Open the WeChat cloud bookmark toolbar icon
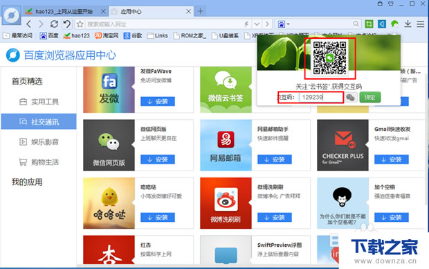Image resolution: width=429 pixels, height=269 pixels. pos(394,24)
